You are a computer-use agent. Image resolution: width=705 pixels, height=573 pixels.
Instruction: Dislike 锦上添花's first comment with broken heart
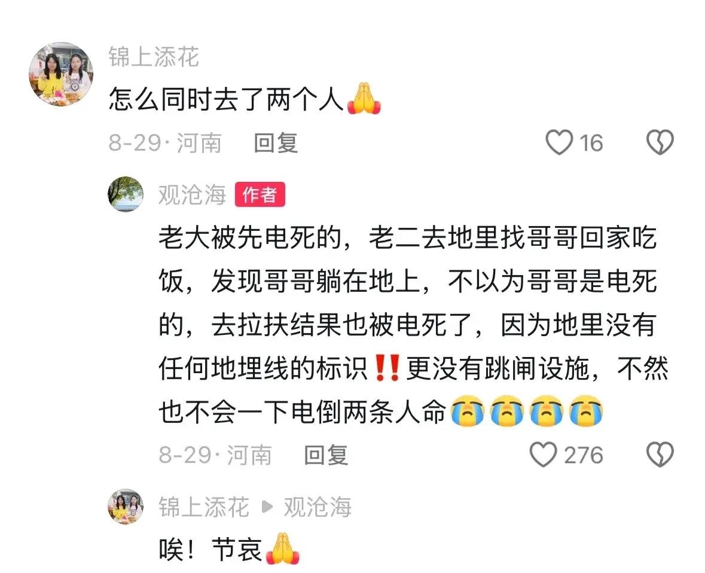[660, 142]
